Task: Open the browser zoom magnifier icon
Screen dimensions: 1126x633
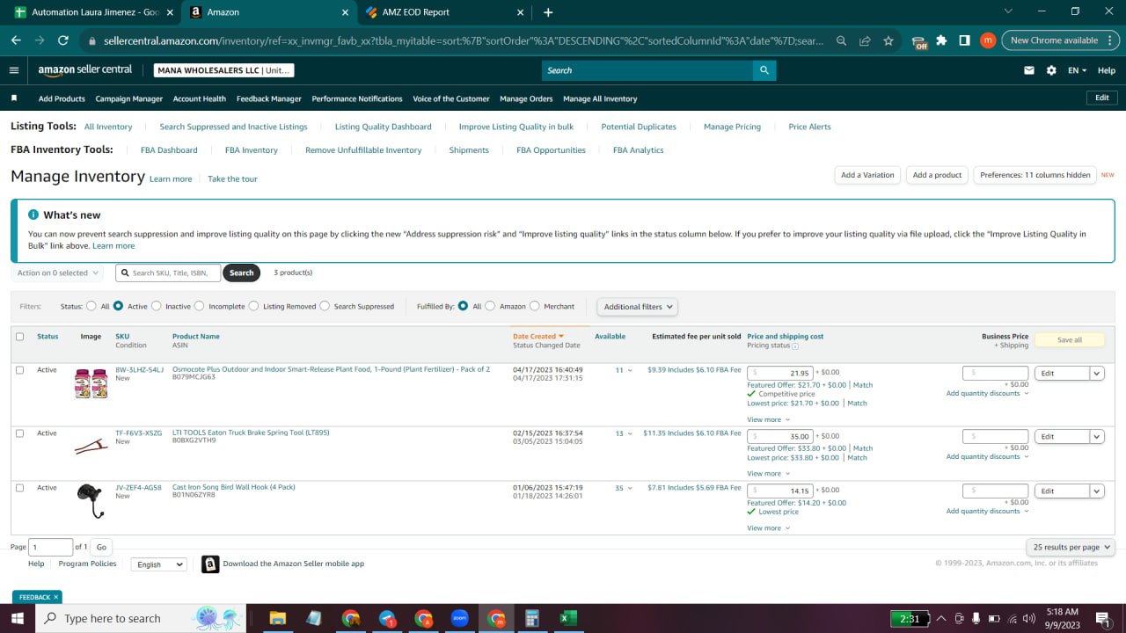Action: click(842, 40)
